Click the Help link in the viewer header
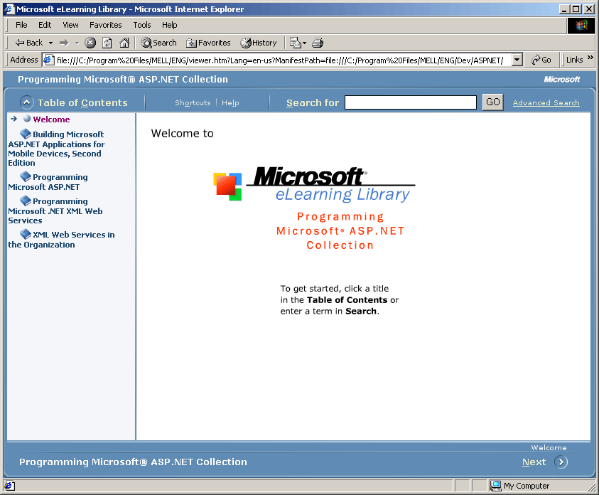Screen dimensions: 599x495 click(x=230, y=102)
